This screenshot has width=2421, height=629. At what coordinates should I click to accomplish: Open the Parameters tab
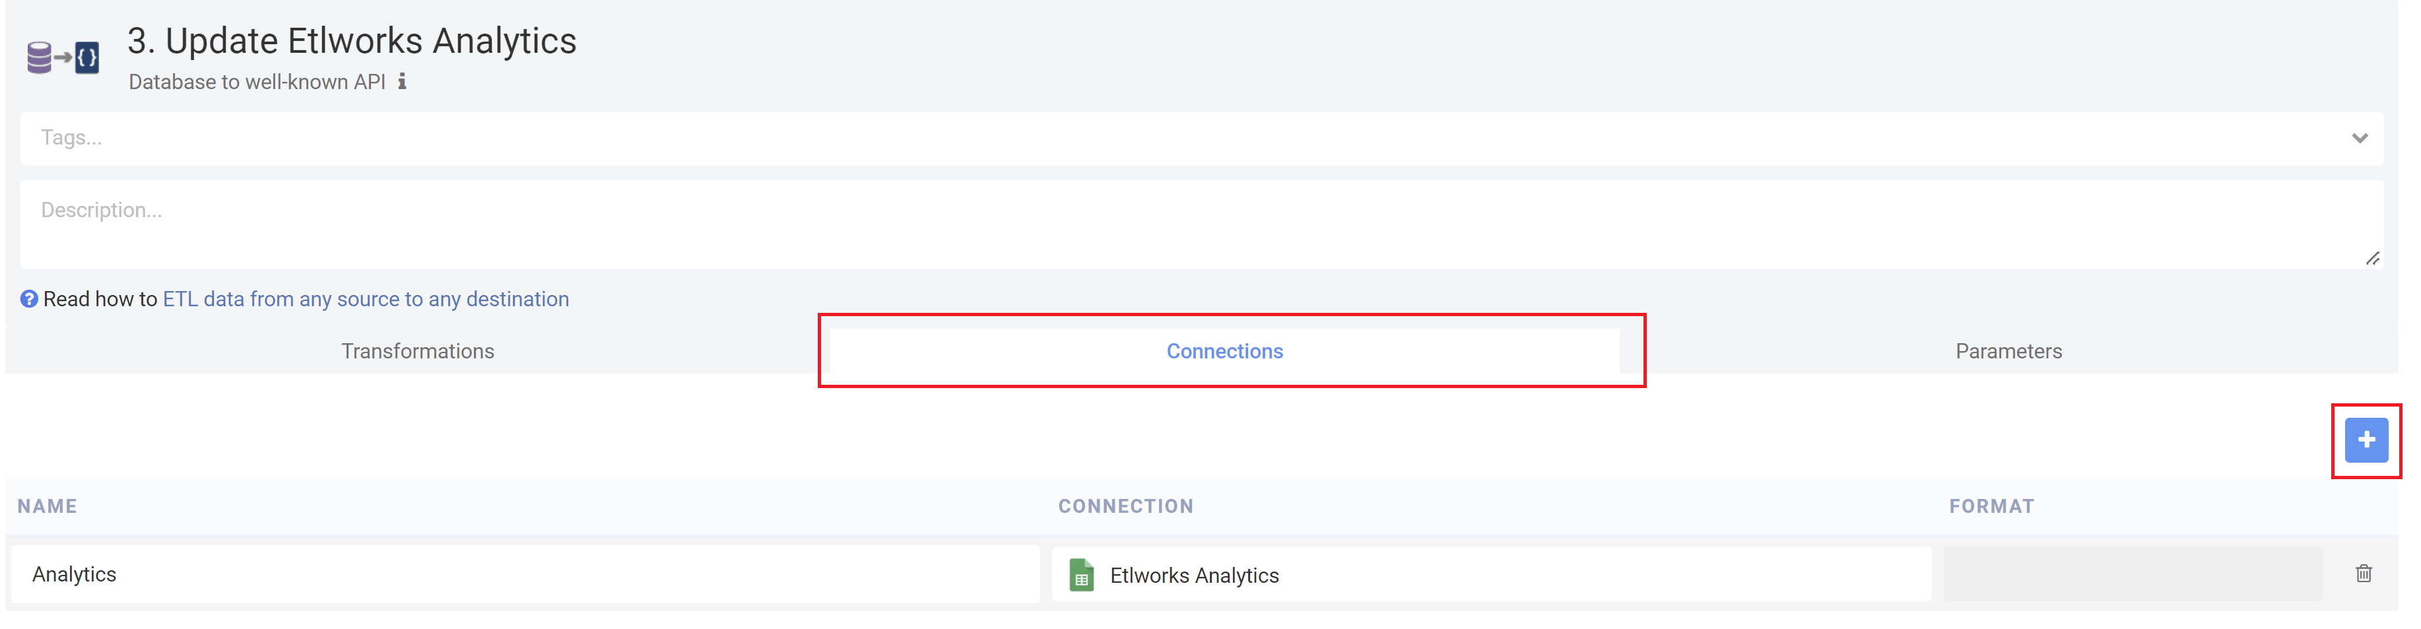click(x=2007, y=350)
